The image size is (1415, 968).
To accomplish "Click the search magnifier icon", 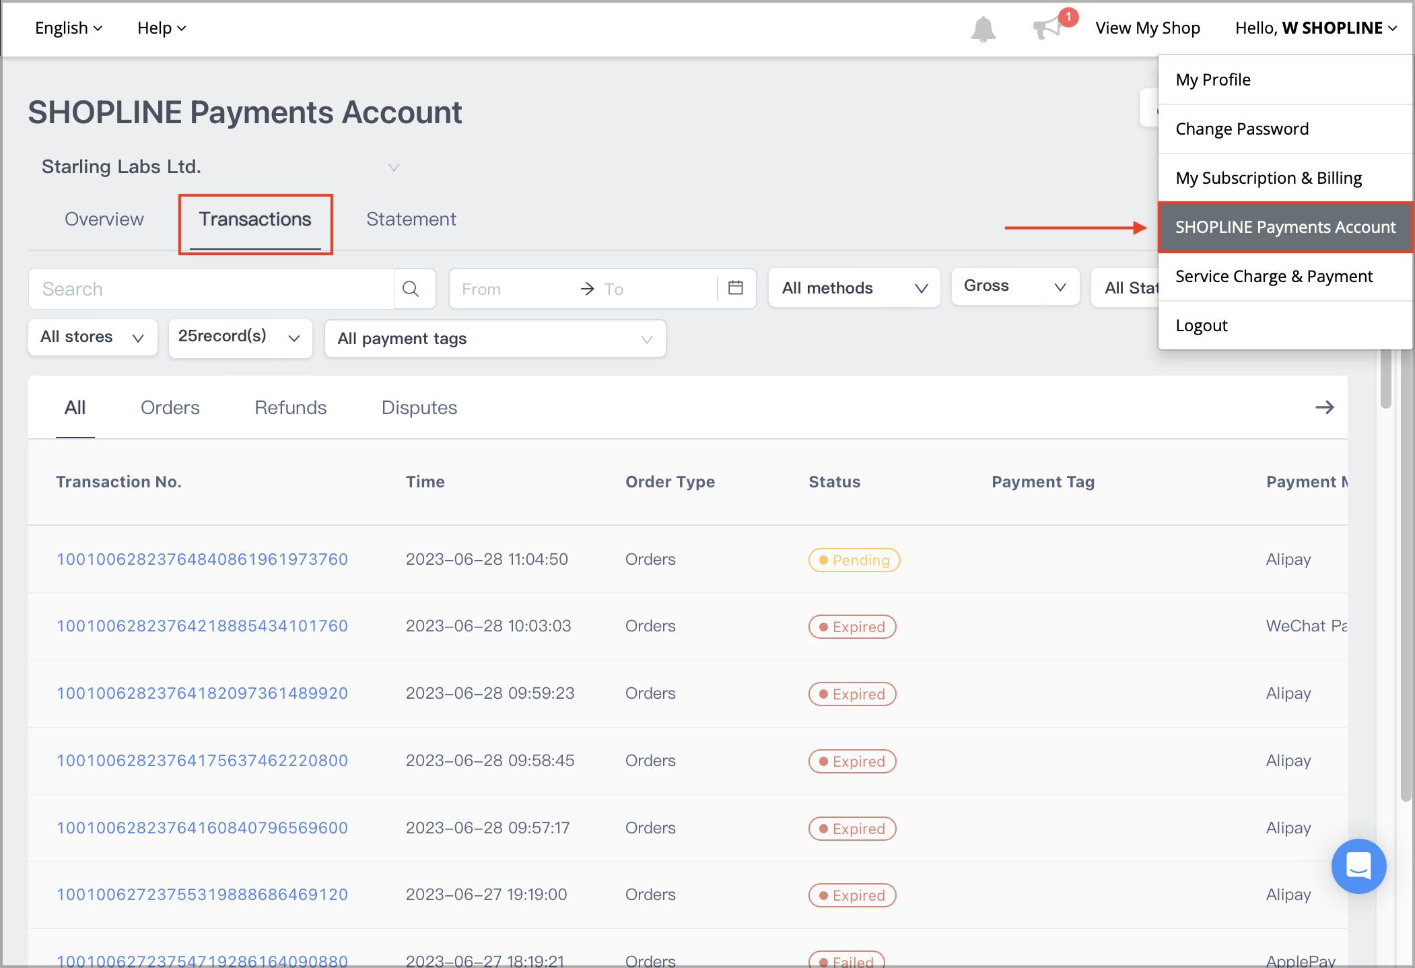I will tap(411, 289).
